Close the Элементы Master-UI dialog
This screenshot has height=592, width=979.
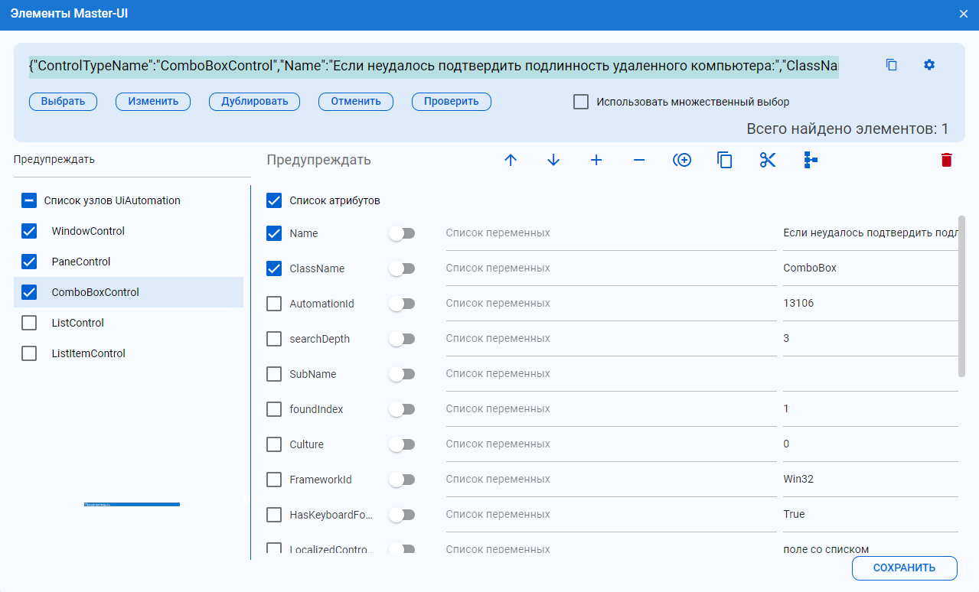pos(964,14)
